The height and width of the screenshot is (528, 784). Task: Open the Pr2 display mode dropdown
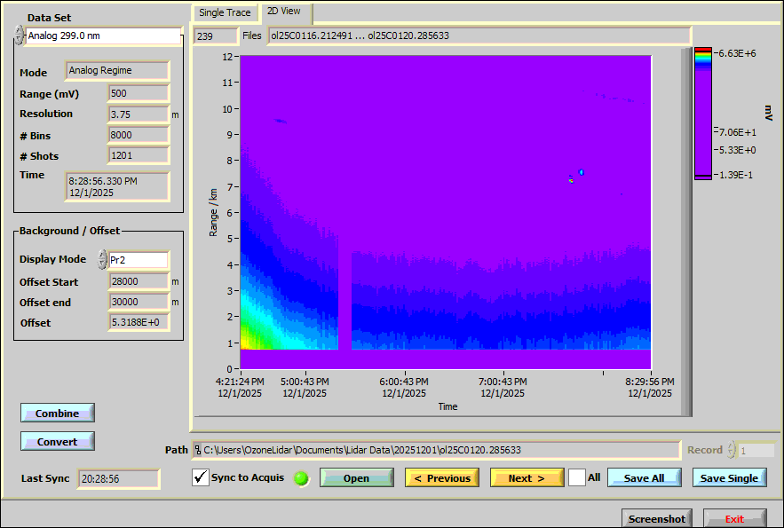click(138, 260)
